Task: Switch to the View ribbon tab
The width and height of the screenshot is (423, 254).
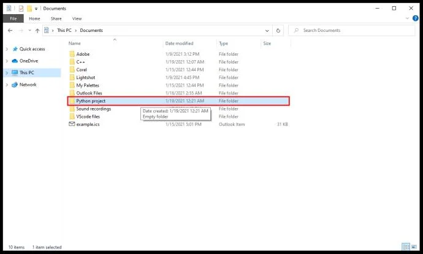Action: coord(77,18)
